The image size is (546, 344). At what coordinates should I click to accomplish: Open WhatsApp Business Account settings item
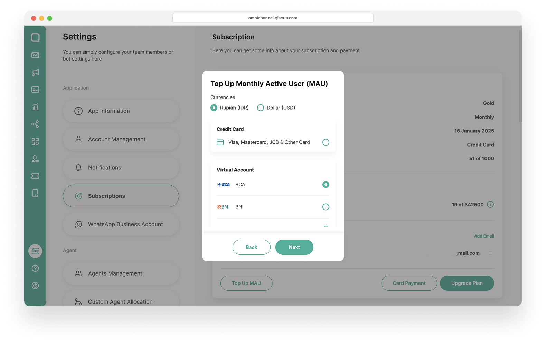[x=121, y=224]
